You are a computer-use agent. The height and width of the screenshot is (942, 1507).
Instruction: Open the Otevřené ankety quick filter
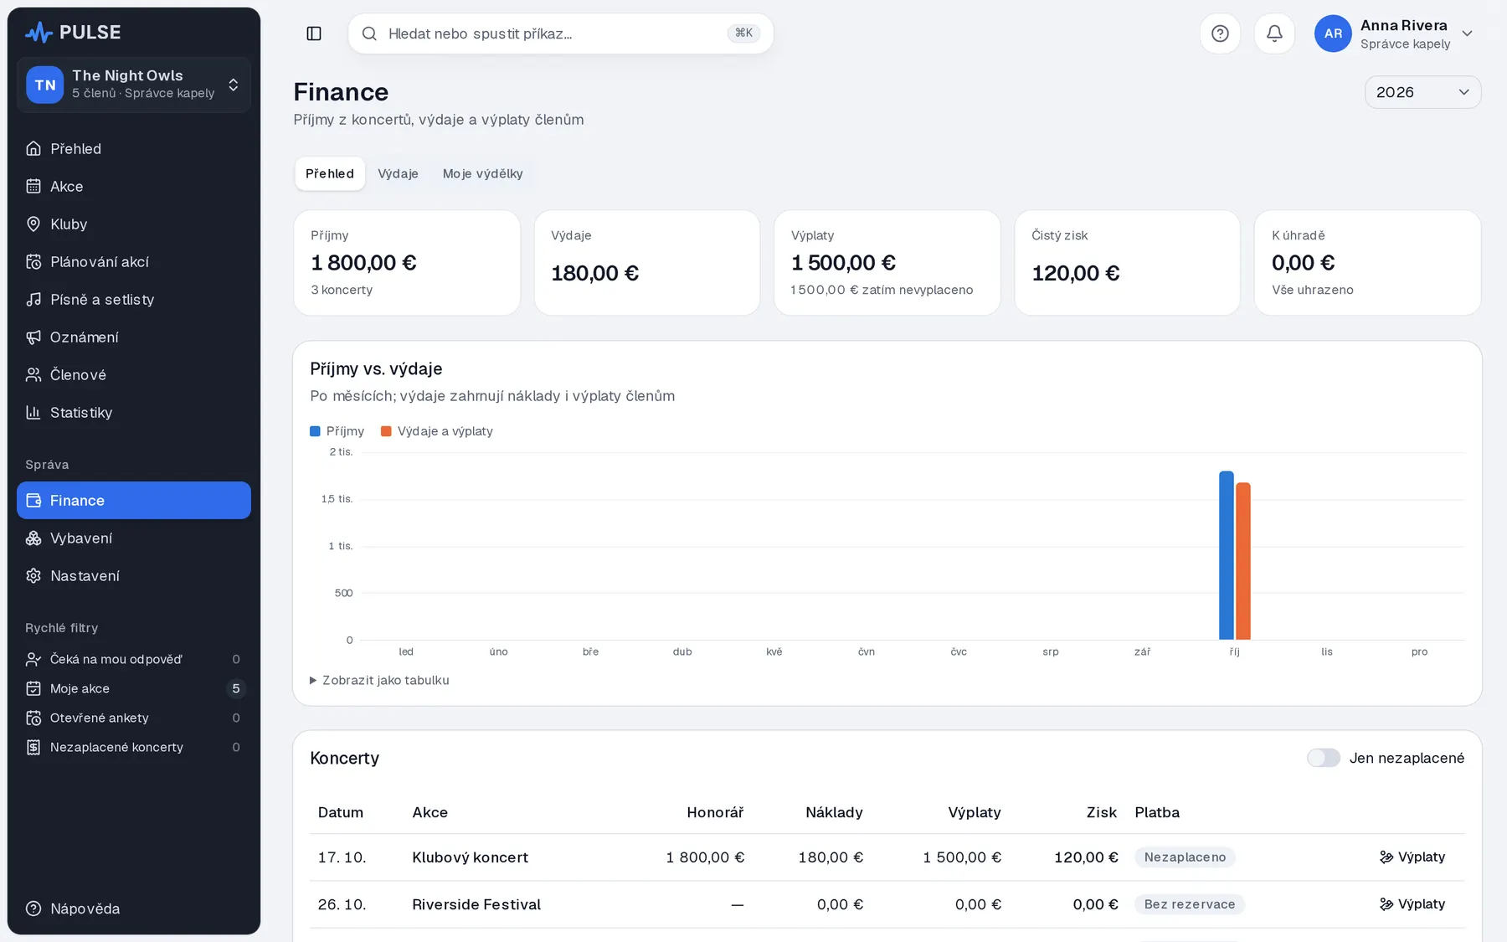click(134, 718)
